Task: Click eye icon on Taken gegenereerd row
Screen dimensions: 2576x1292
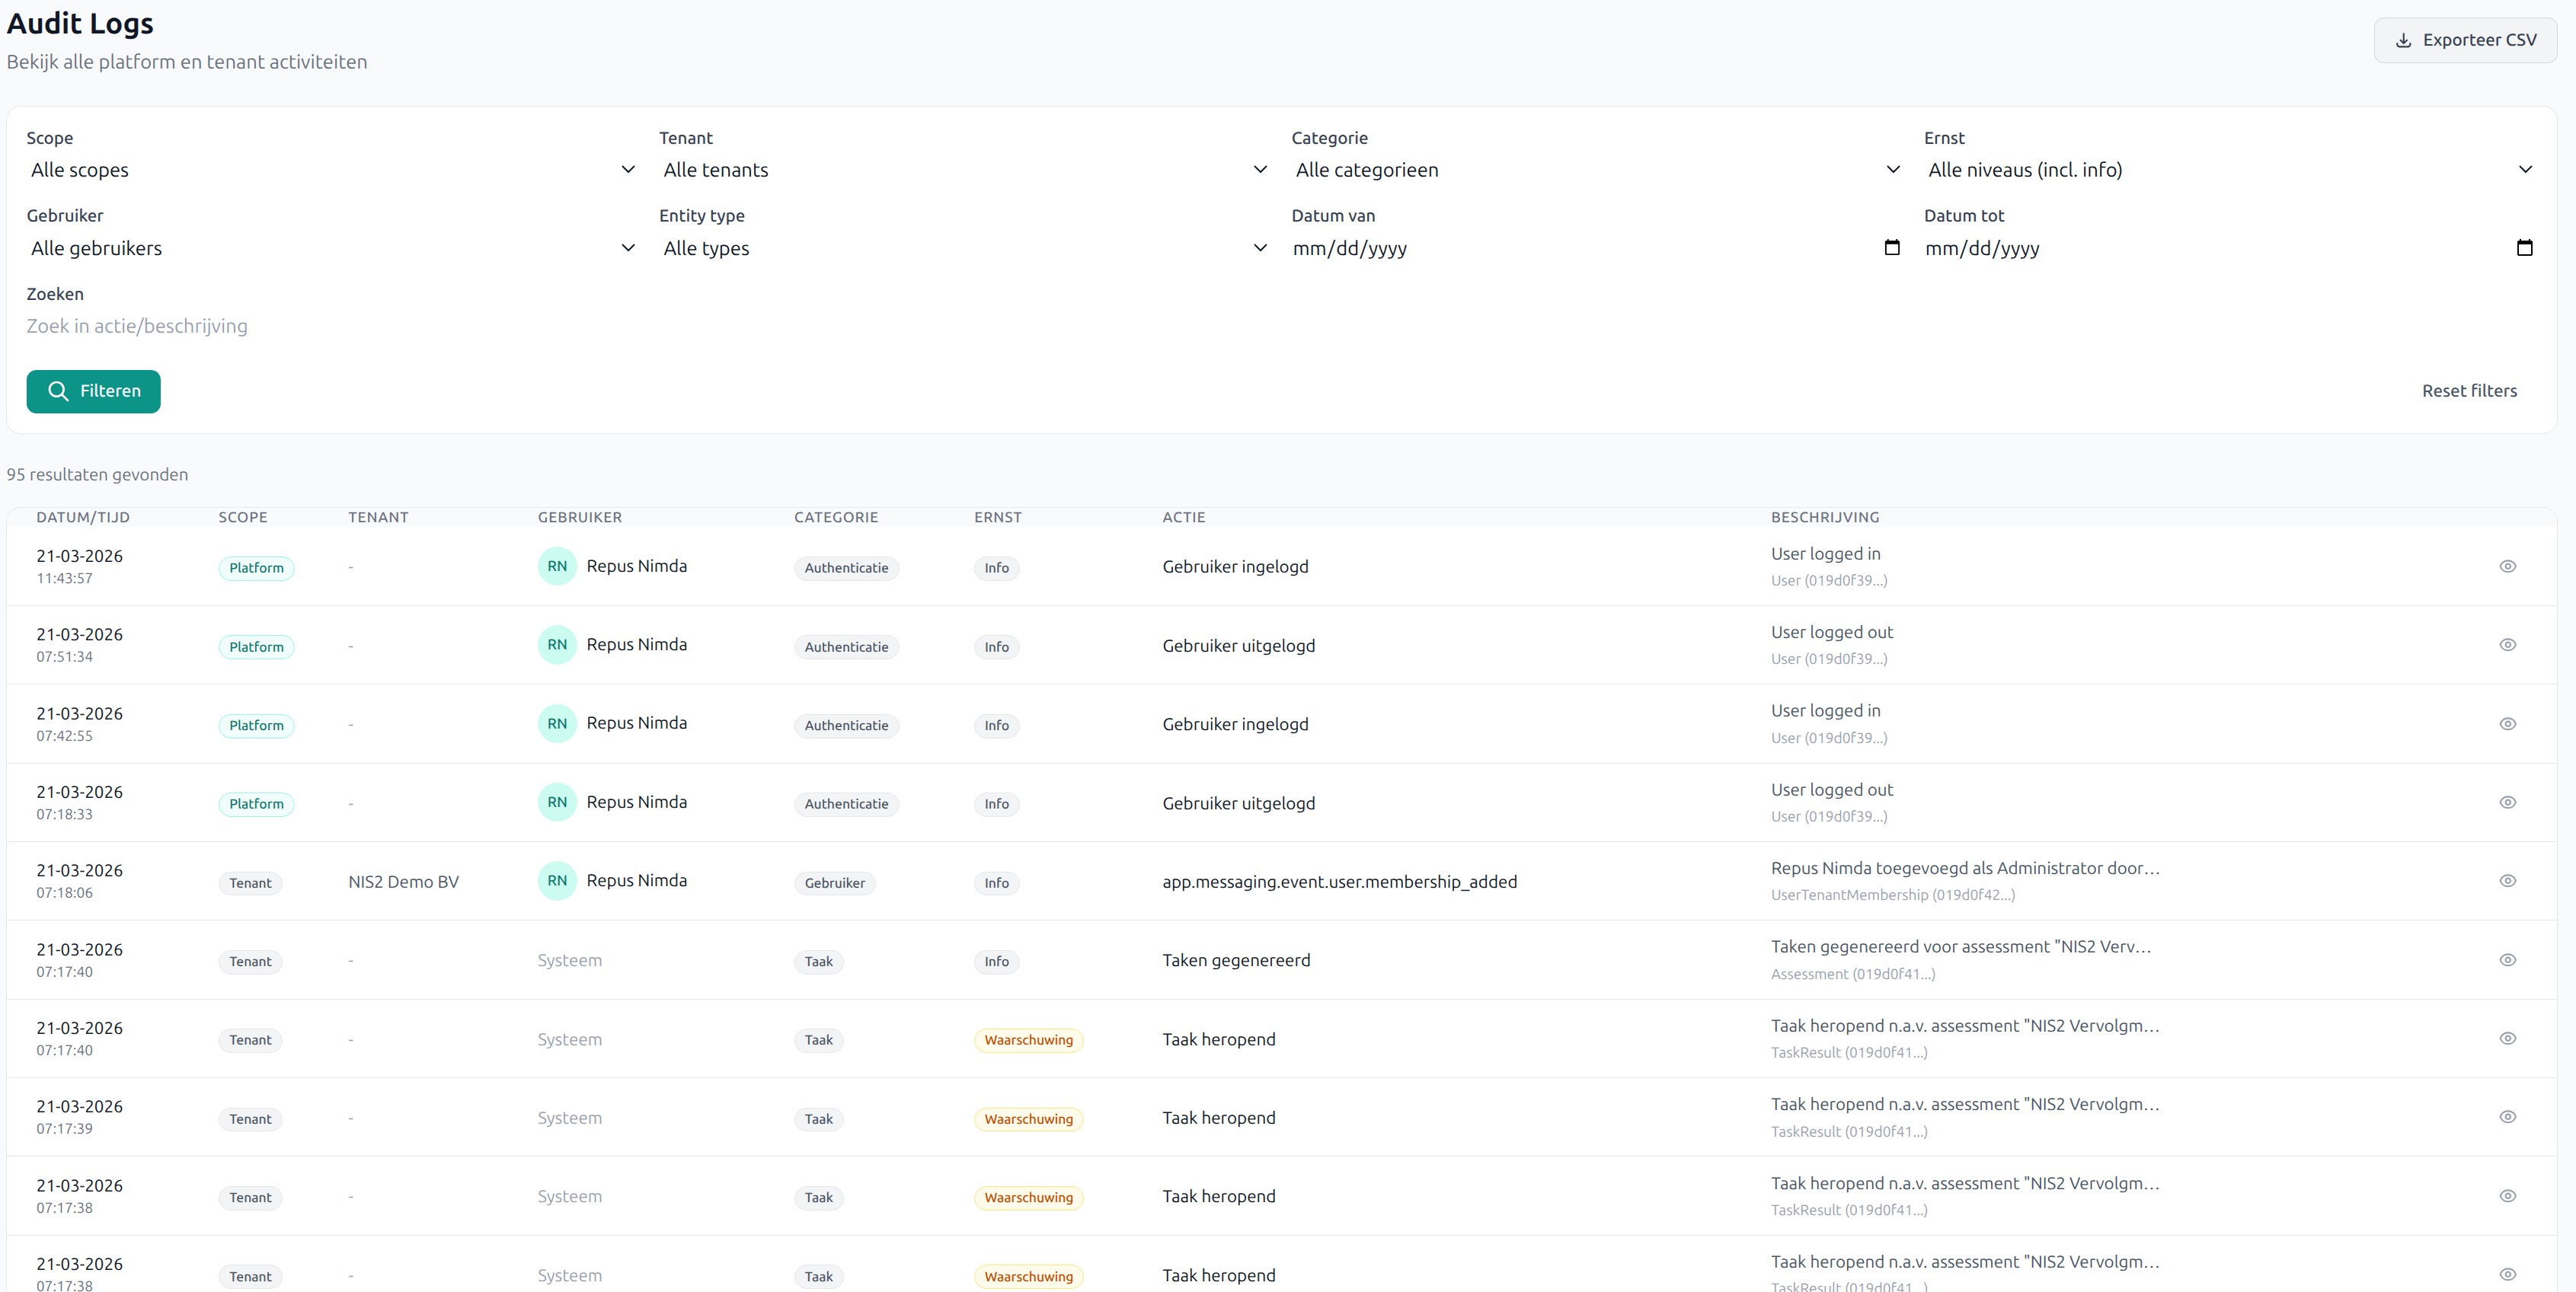Action: (x=2507, y=959)
